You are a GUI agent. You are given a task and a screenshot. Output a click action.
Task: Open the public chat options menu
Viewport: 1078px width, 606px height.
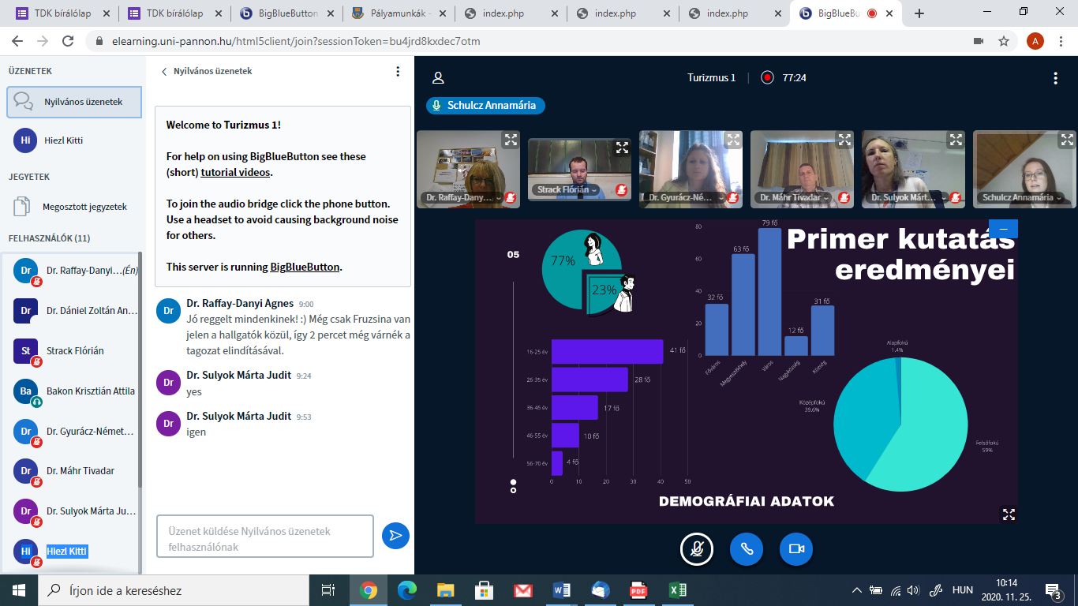[x=398, y=71]
